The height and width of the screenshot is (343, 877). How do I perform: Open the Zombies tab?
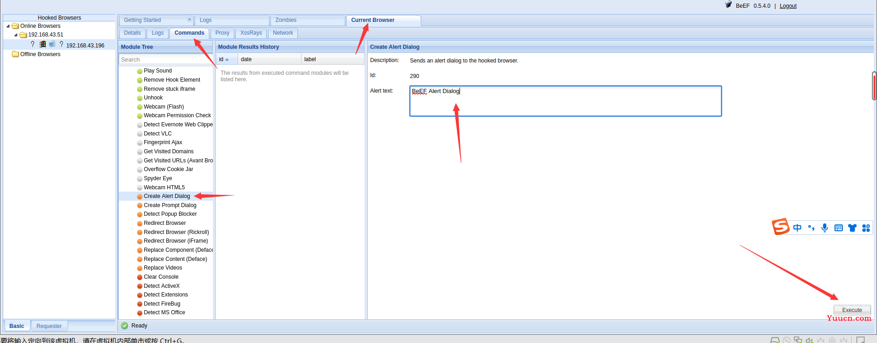[x=308, y=20]
